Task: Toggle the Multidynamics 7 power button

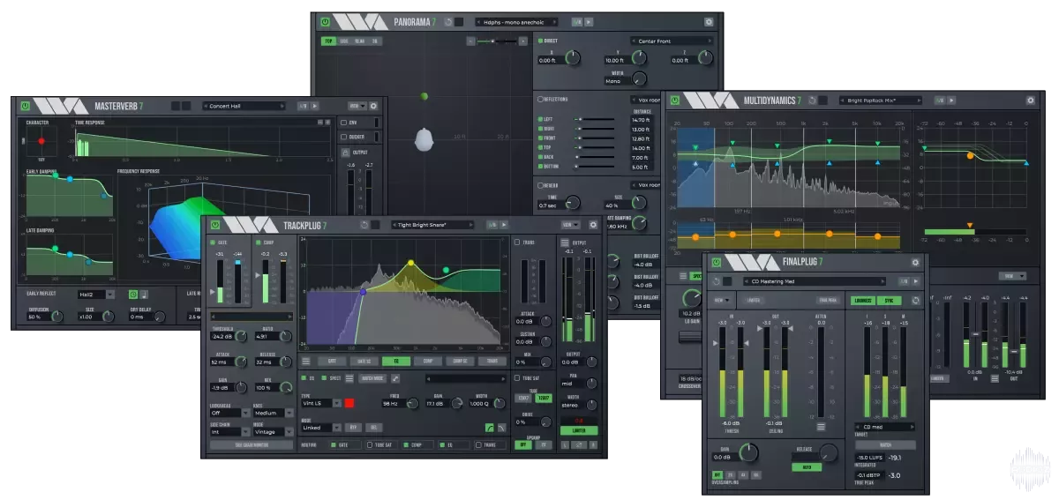Action: point(674,100)
